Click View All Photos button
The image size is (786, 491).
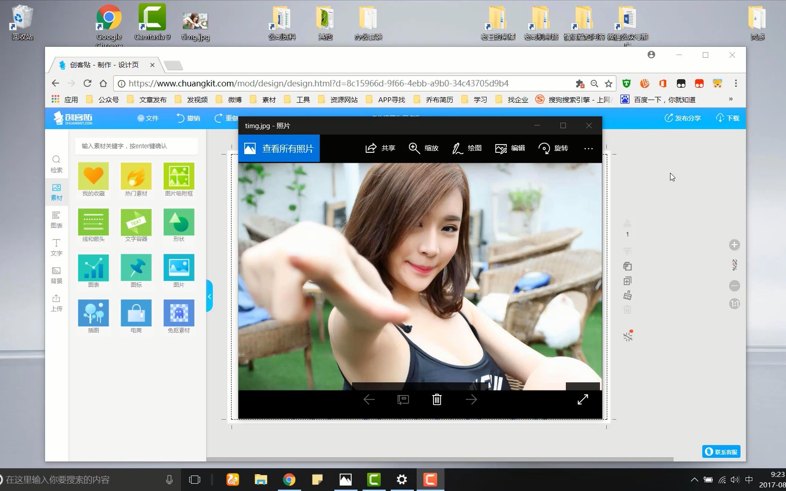(x=279, y=148)
